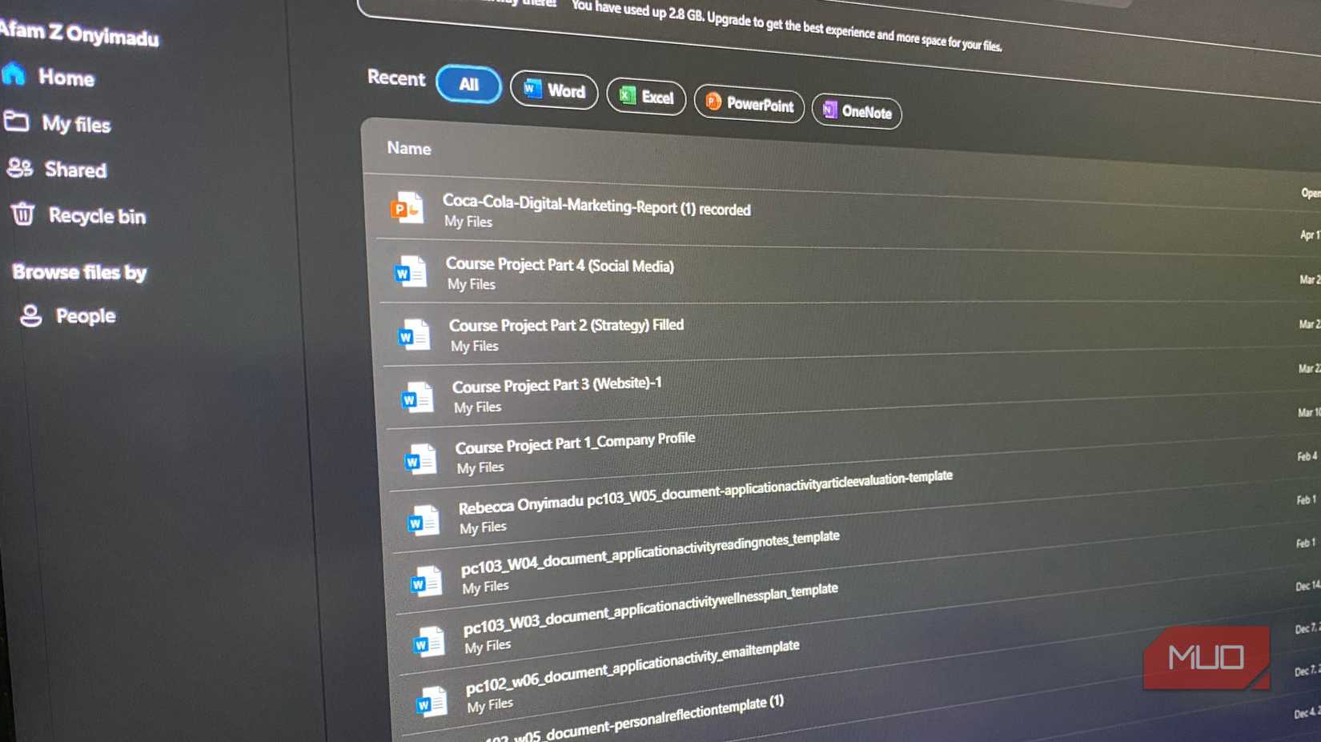This screenshot has width=1321, height=742.
Task: Enable the Excel files filter
Action: pos(646,98)
